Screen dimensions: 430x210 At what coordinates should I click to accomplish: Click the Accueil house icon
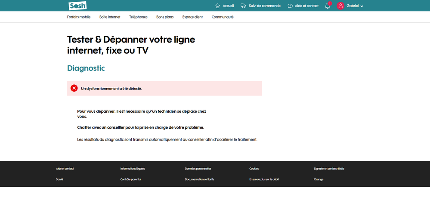218,6
